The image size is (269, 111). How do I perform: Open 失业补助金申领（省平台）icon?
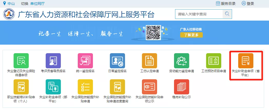tap(246, 61)
